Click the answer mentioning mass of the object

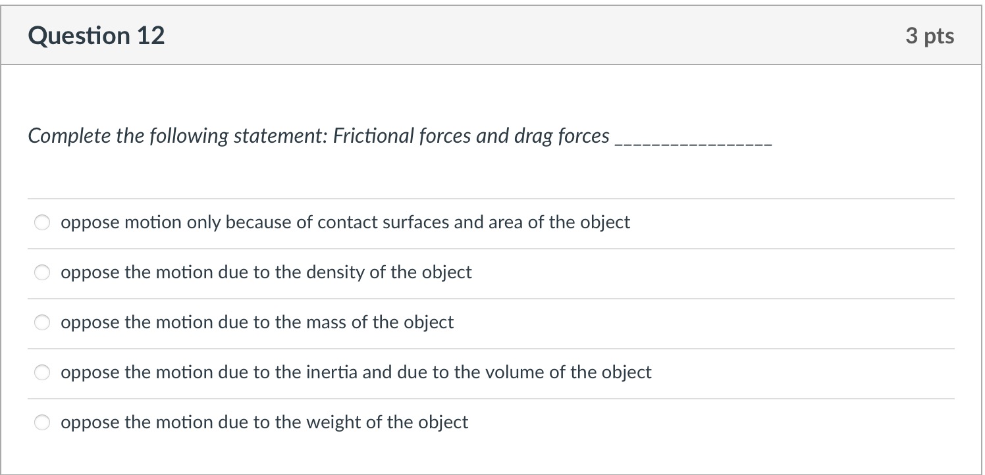(257, 322)
